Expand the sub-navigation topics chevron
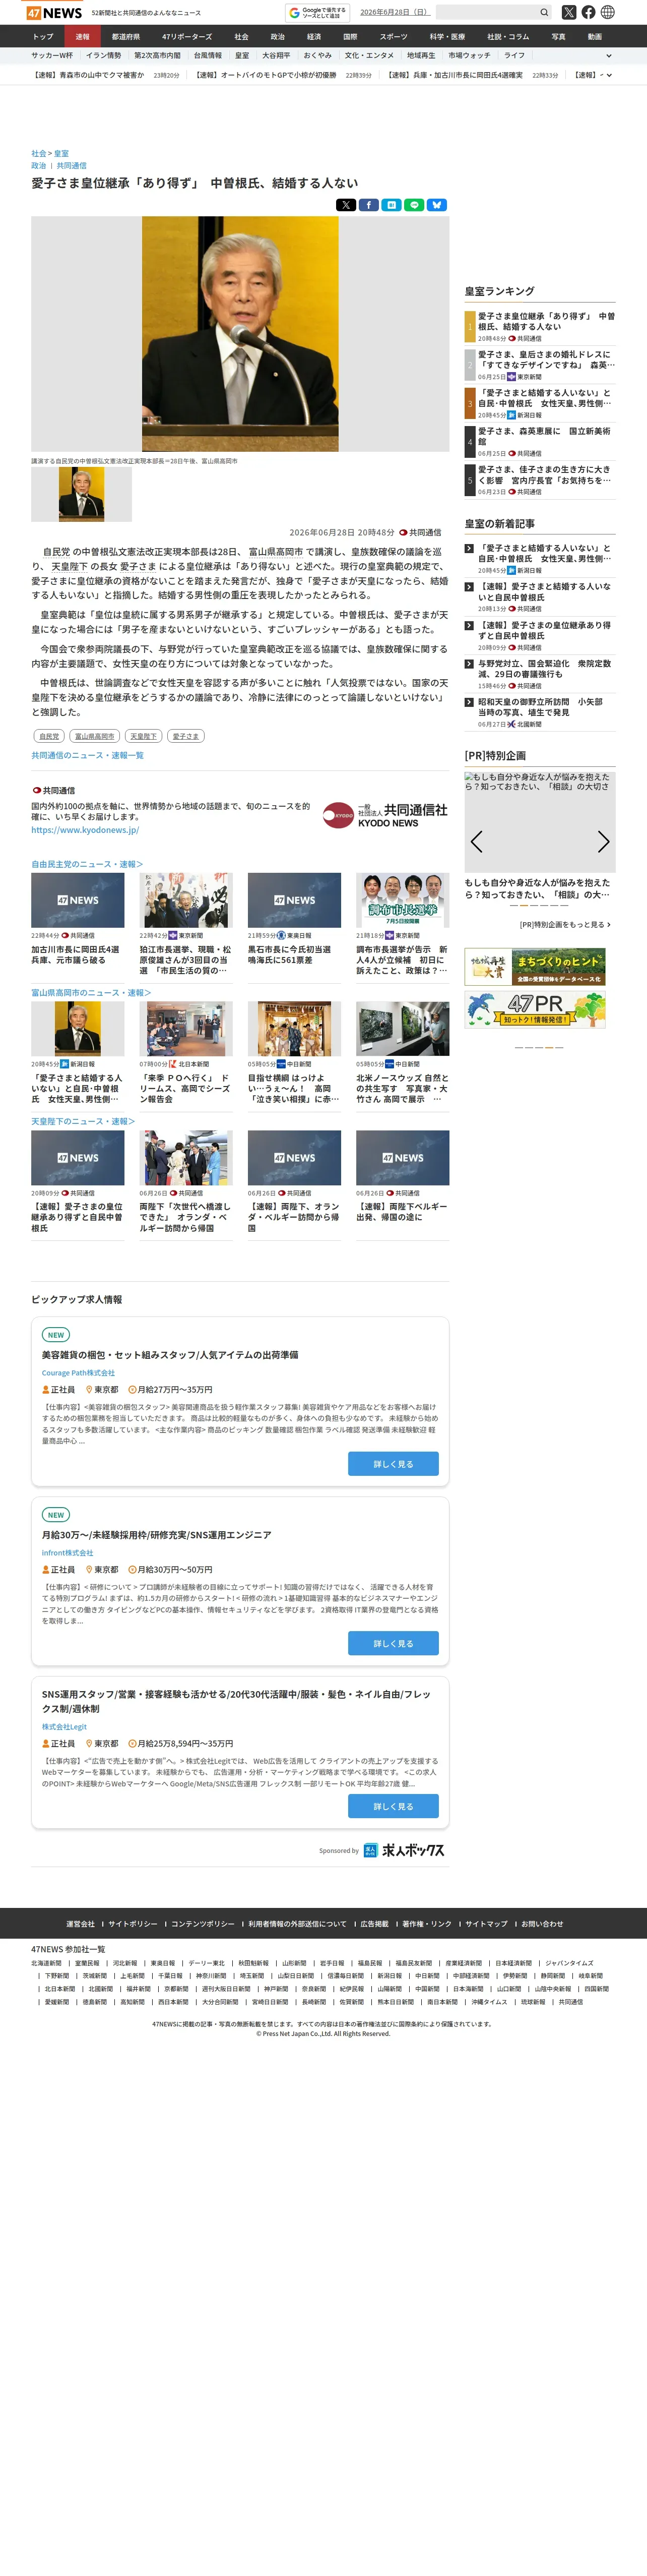 click(609, 56)
